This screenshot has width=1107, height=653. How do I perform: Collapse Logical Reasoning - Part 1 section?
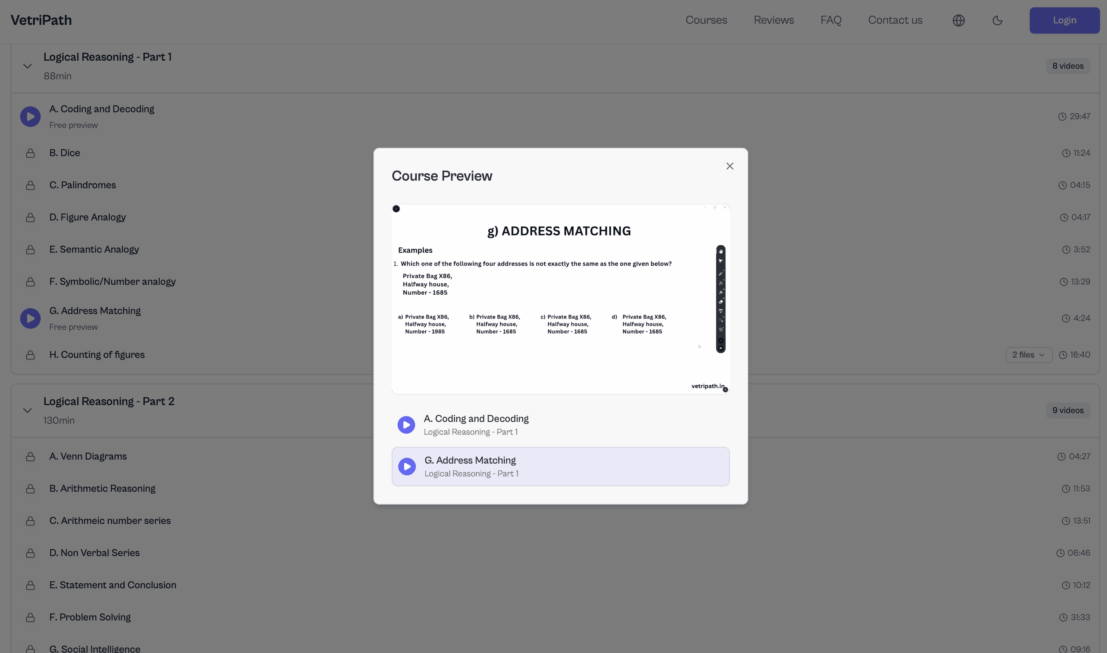click(x=27, y=66)
